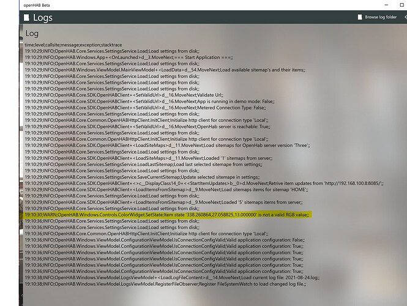This screenshot has width=407, height=306.
Task: Select 'OpenHab server is reachable: True' line
Action: click(x=147, y=127)
